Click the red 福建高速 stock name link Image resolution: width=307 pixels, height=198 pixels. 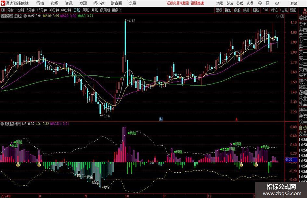click(x=198, y=3)
